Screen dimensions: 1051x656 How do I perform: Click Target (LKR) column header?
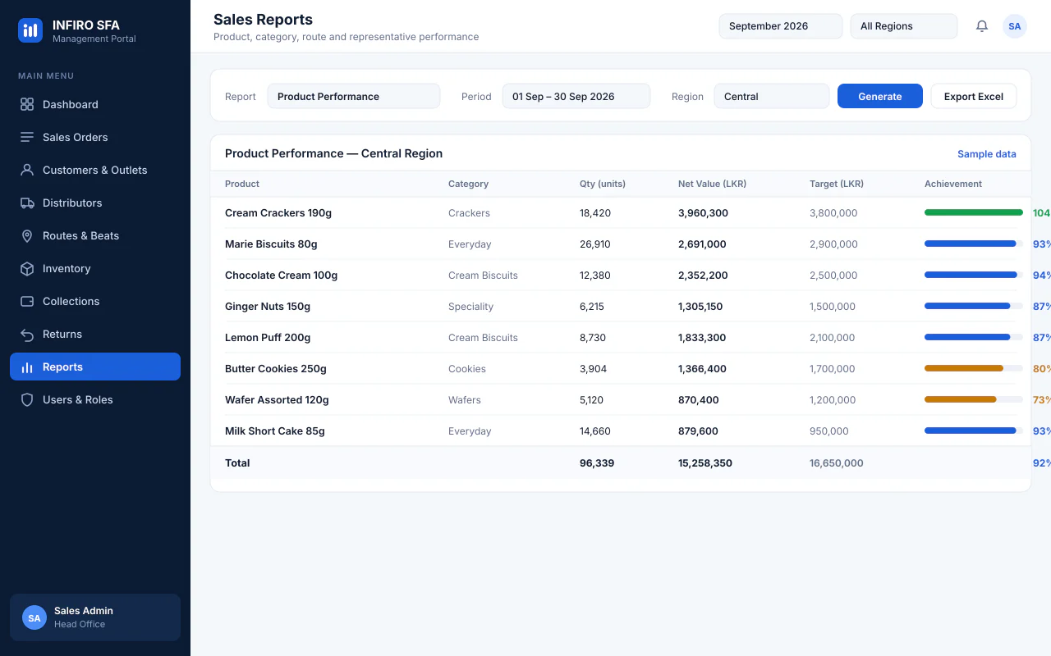click(837, 184)
